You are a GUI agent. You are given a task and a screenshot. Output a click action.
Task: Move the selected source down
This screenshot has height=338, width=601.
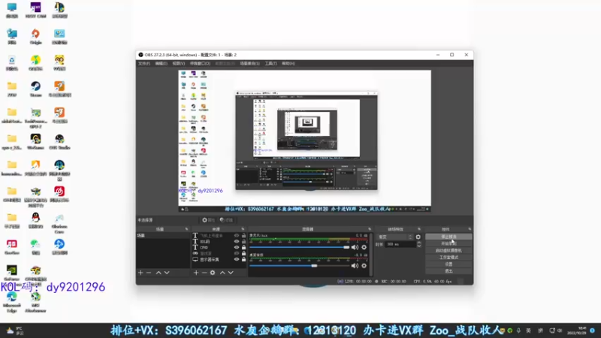(231, 273)
